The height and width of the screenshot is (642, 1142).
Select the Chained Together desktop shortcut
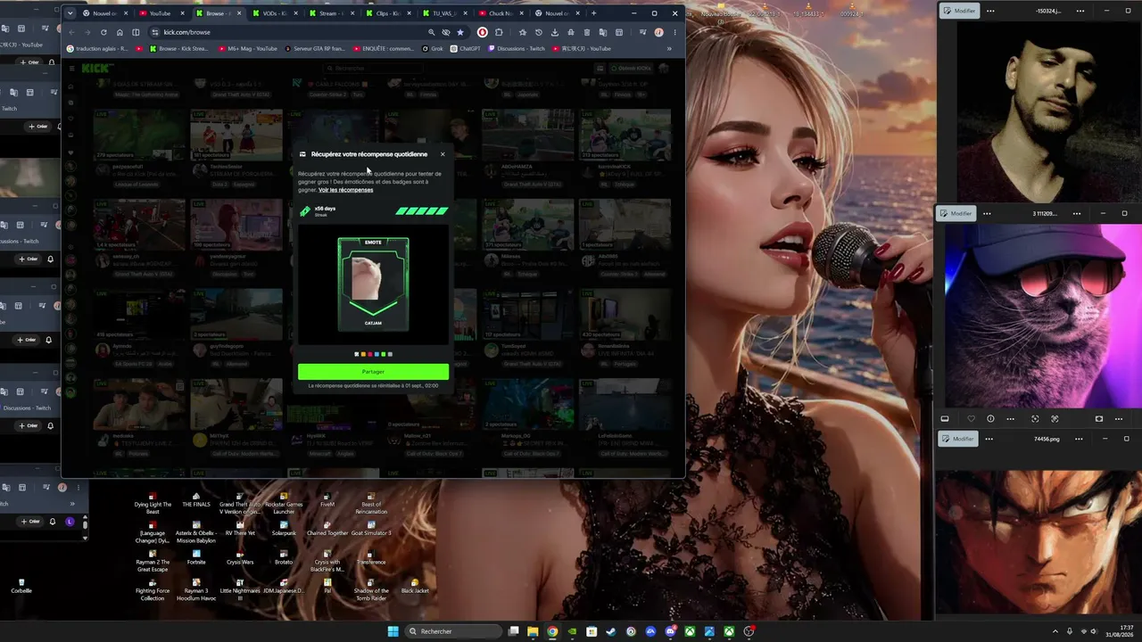[x=327, y=529]
